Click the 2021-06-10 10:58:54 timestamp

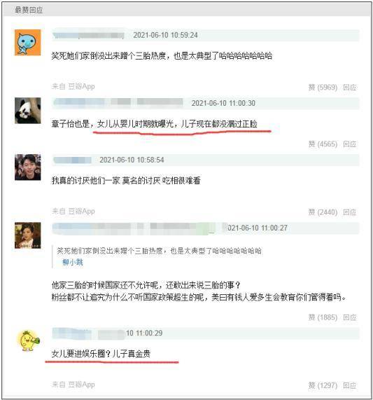coord(132,160)
